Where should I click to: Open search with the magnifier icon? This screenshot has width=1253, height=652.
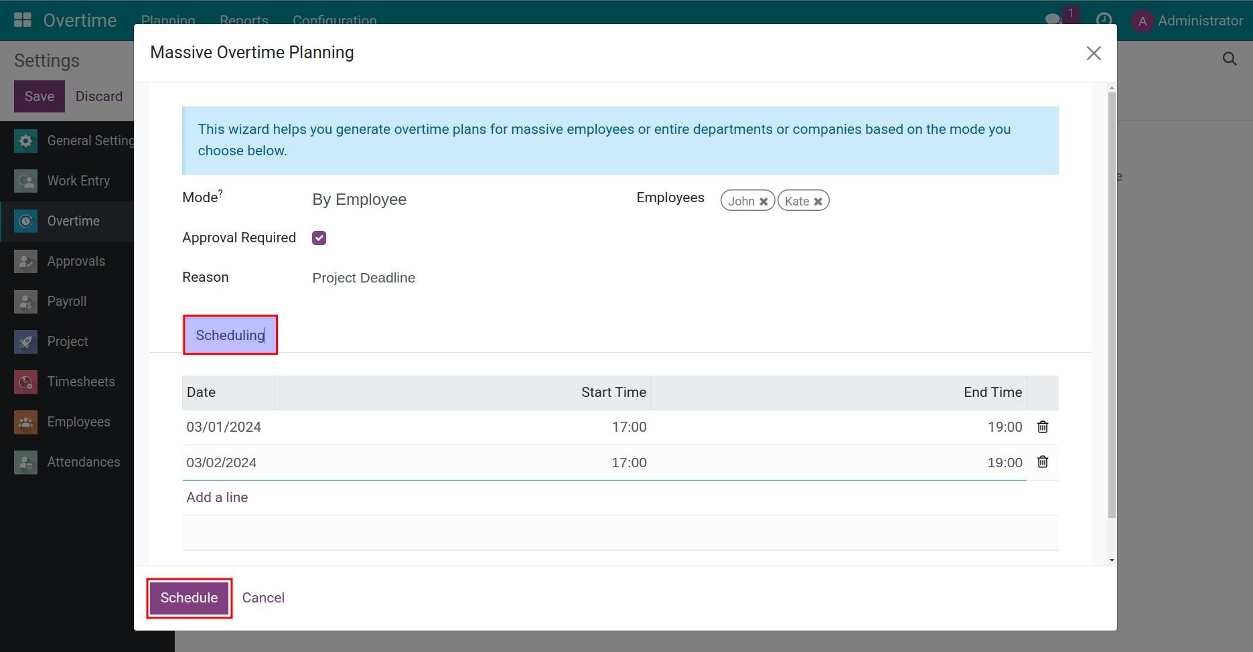[x=1230, y=59]
